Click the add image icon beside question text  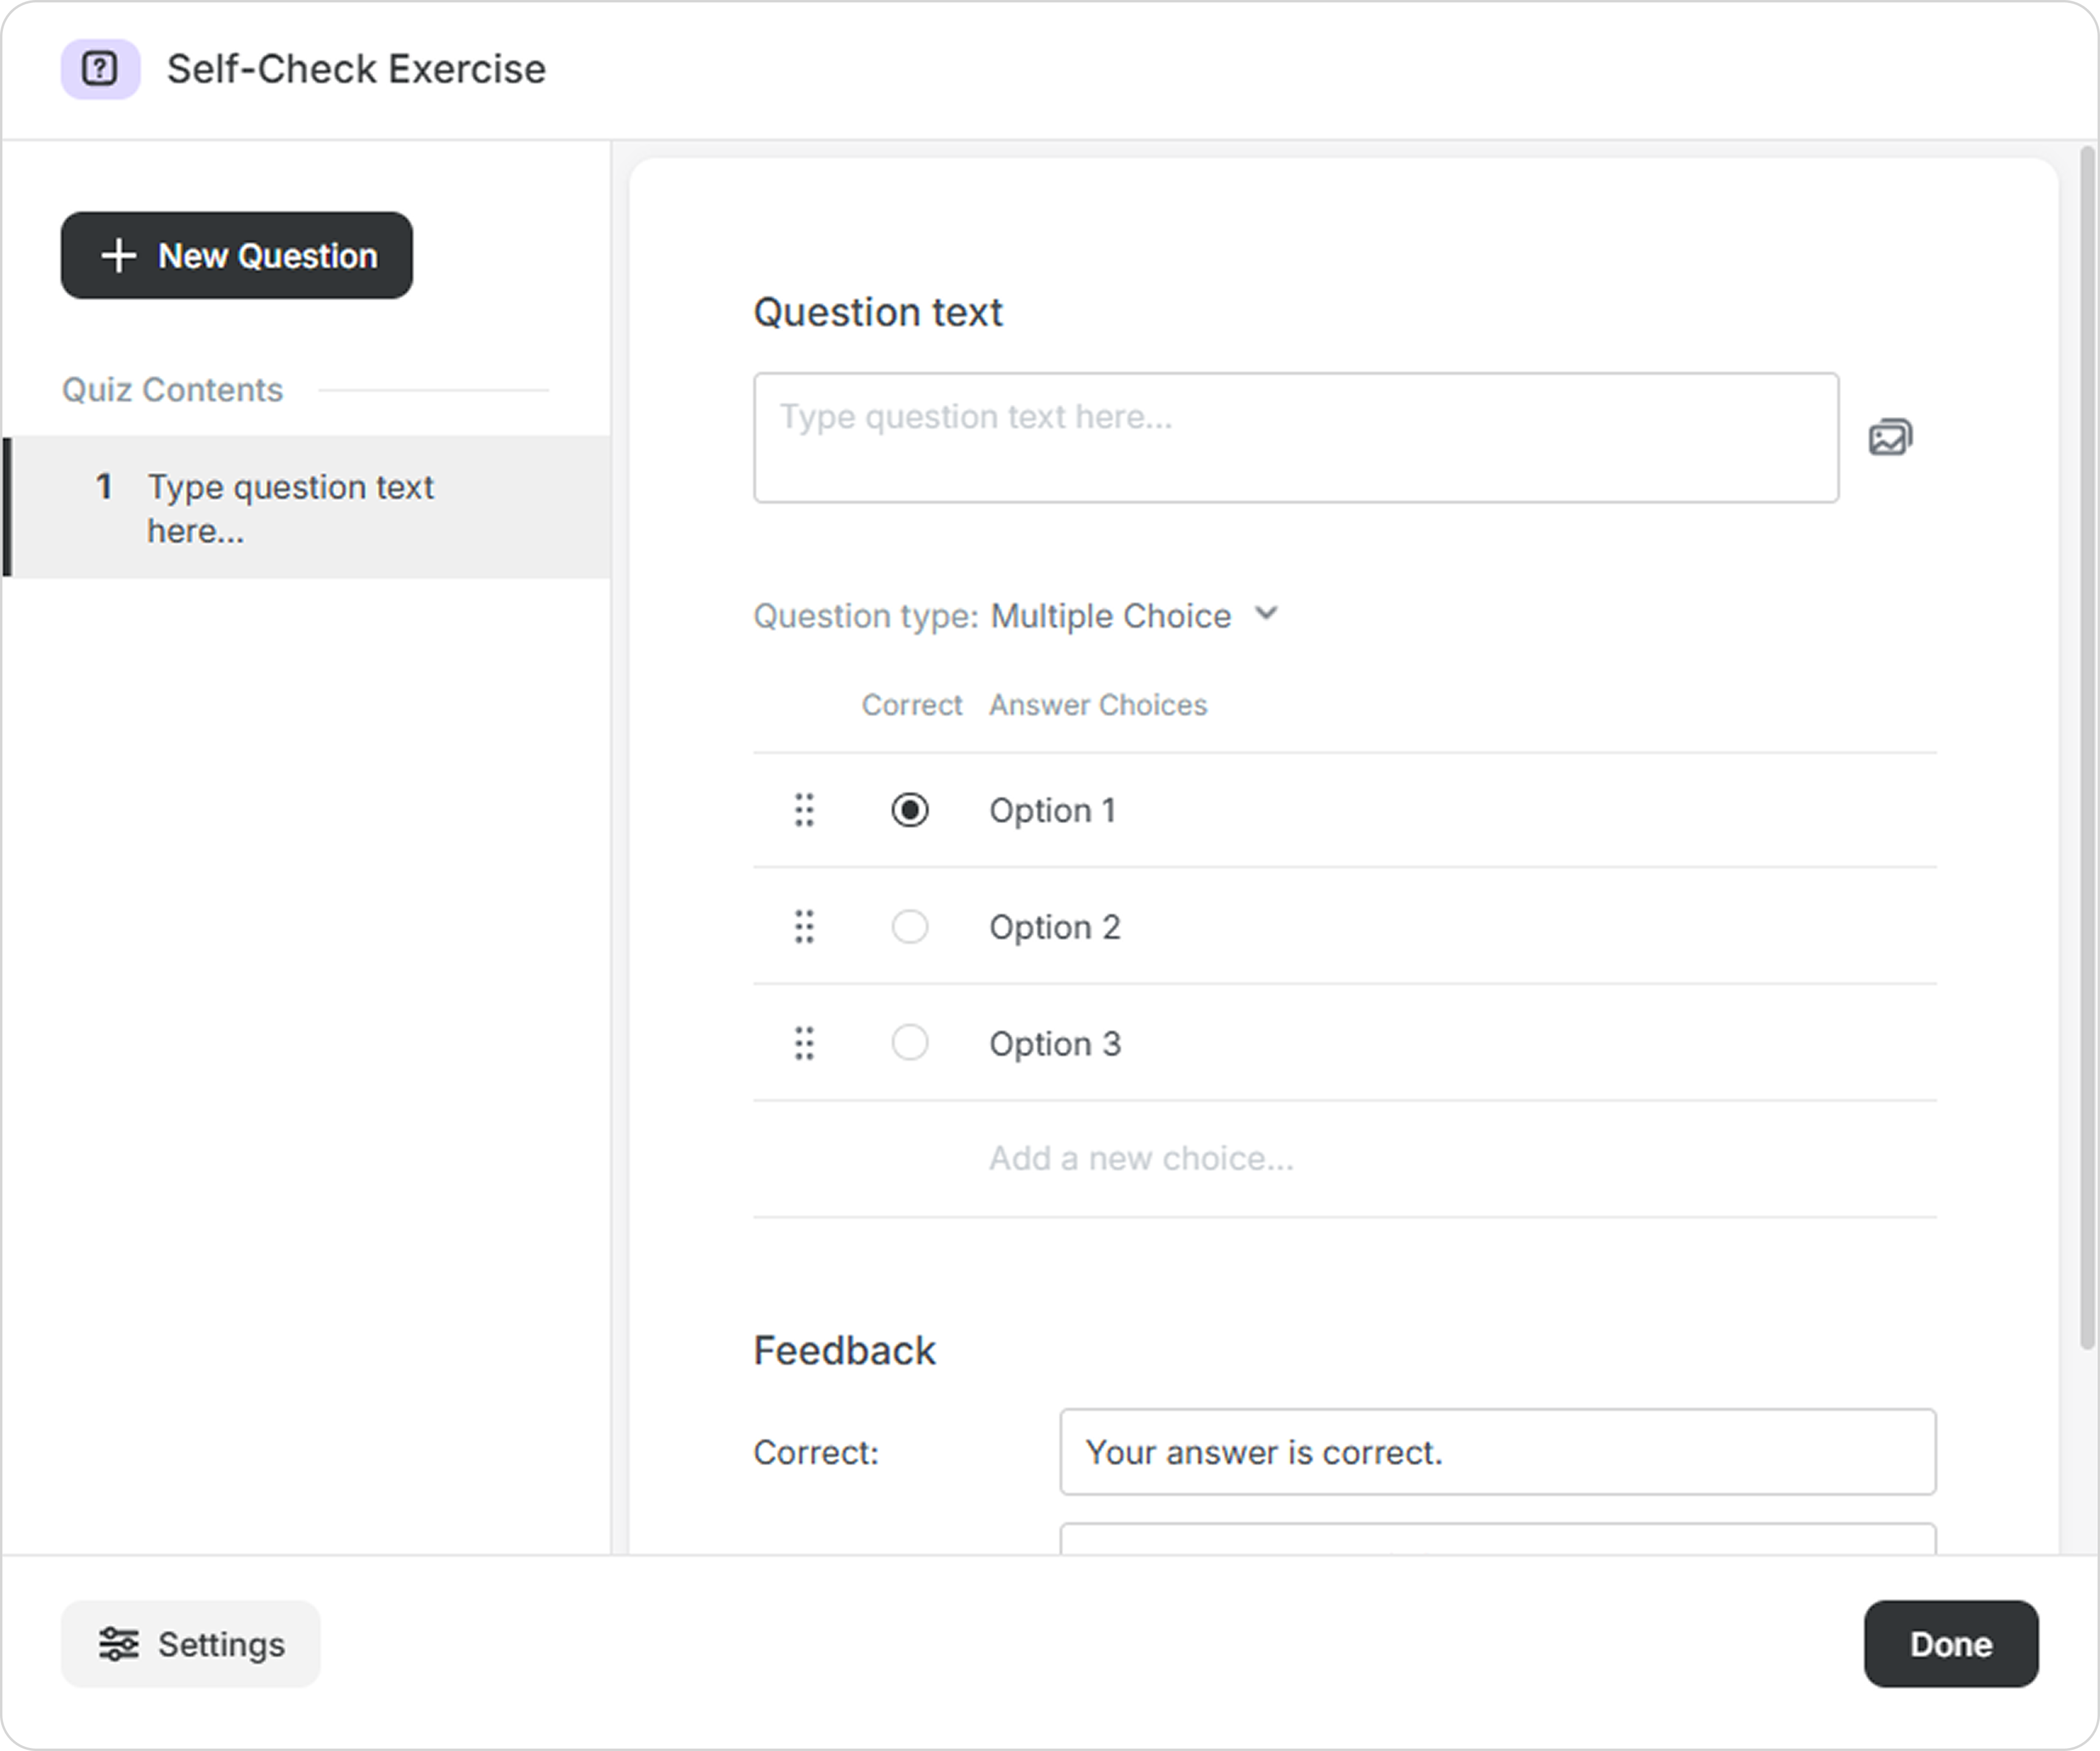(1890, 437)
